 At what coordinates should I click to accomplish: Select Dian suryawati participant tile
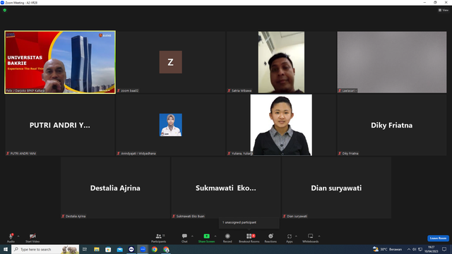(336, 188)
